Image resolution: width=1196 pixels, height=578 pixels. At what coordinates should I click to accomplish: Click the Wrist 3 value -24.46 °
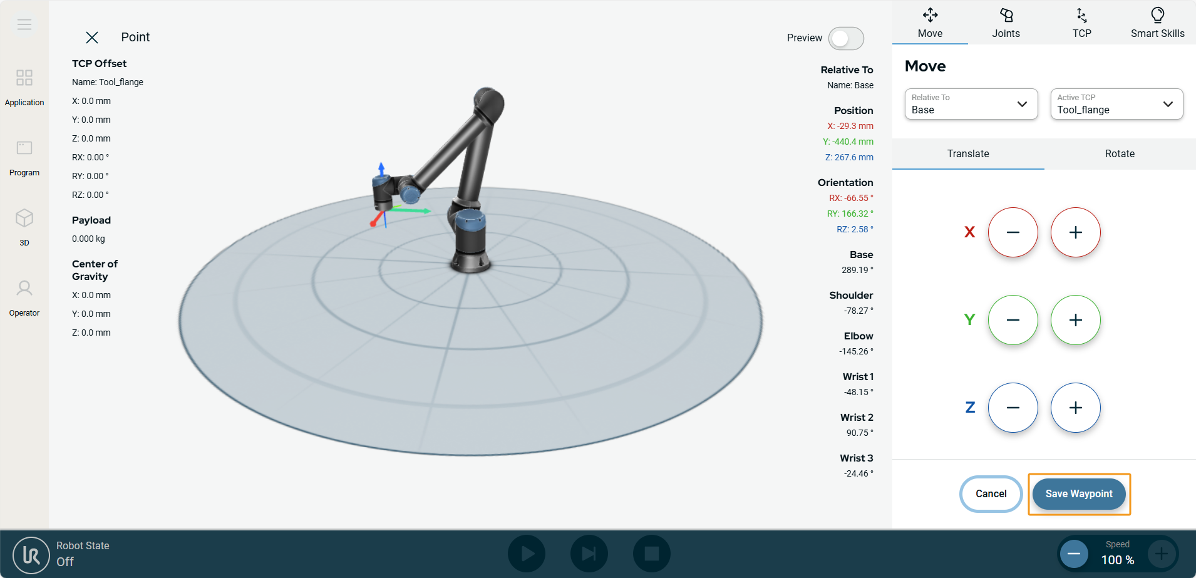[858, 473]
